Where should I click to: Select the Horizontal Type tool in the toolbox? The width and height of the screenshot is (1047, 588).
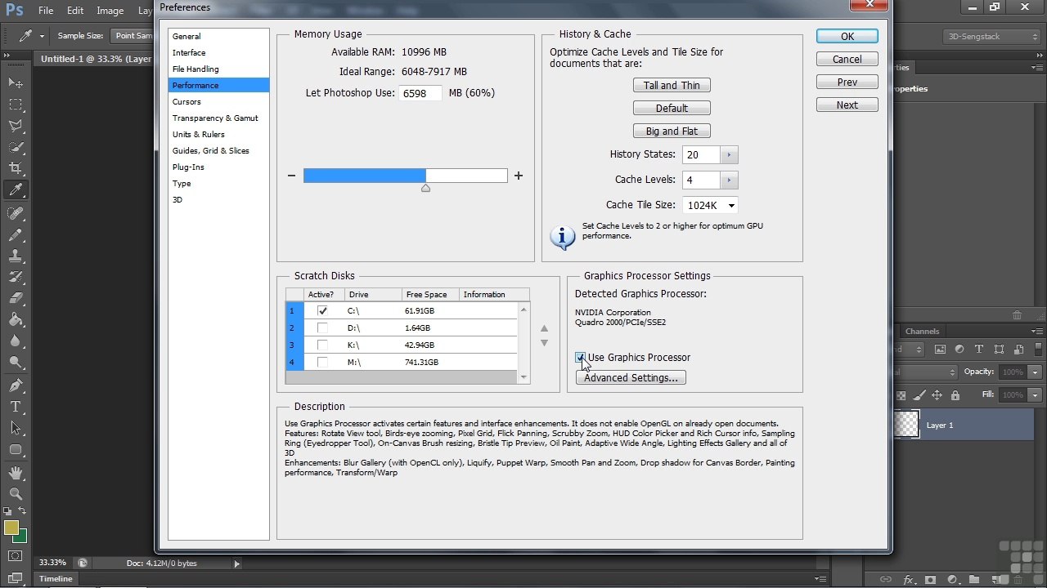pyautogui.click(x=16, y=407)
